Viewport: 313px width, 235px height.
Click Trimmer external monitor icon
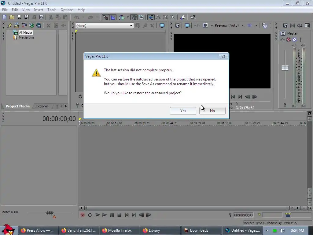[x=162, y=25]
